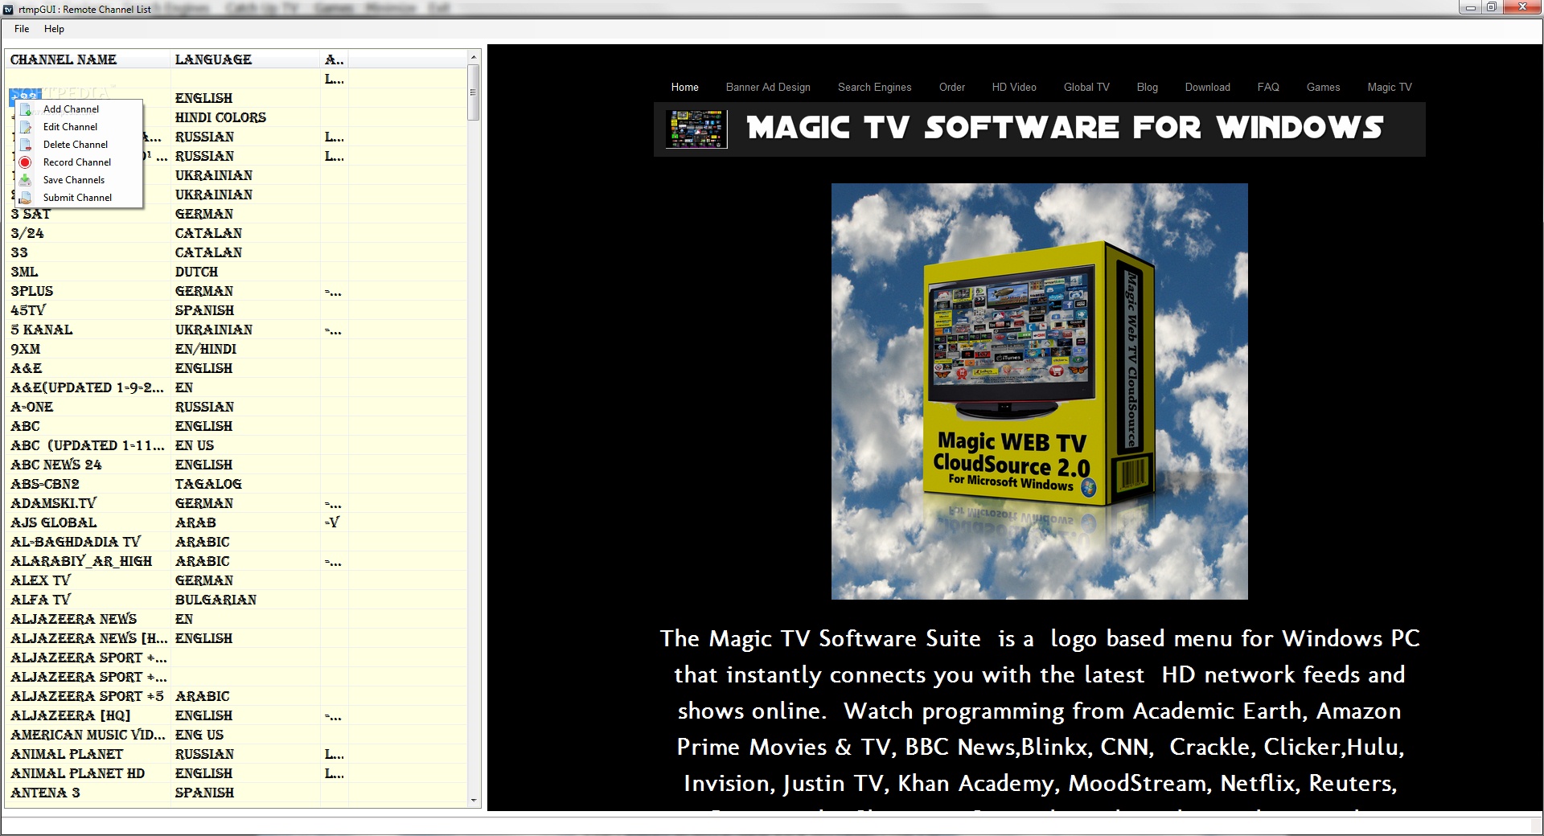Sort by CHANNEL NAME column header
The width and height of the screenshot is (1544, 836).
click(88, 59)
